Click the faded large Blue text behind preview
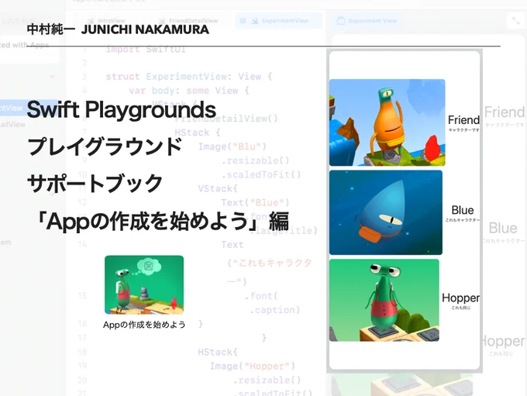 pyautogui.click(x=503, y=229)
